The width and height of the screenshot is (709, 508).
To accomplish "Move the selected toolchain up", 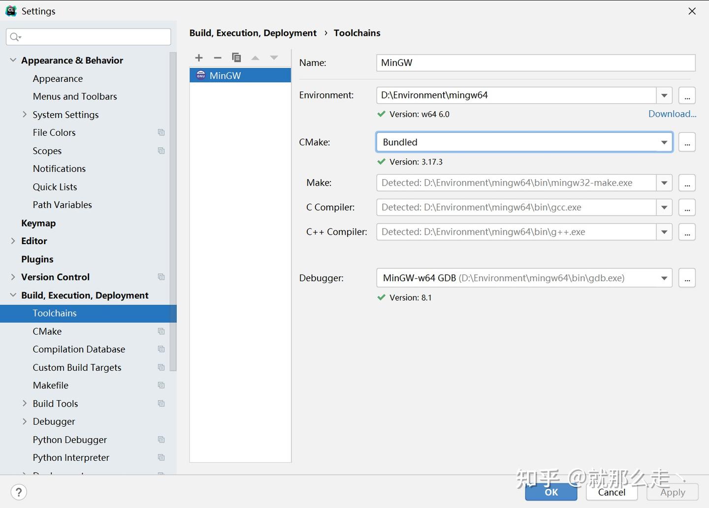I will point(256,58).
